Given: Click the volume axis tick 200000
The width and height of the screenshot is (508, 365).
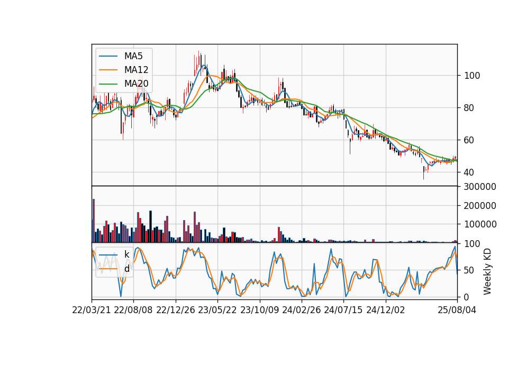Looking at the screenshot, I should click(x=480, y=206).
